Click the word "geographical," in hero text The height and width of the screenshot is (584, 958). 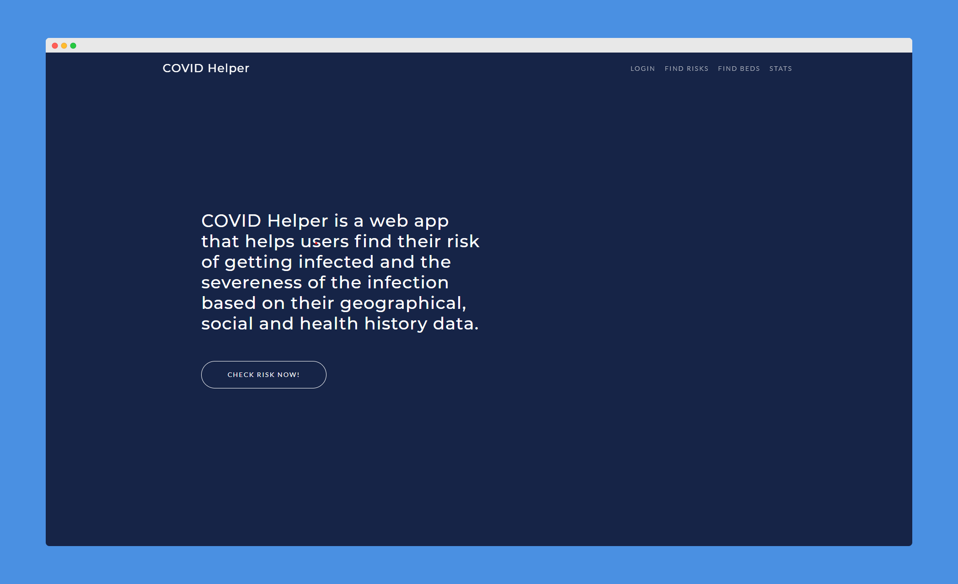403,303
